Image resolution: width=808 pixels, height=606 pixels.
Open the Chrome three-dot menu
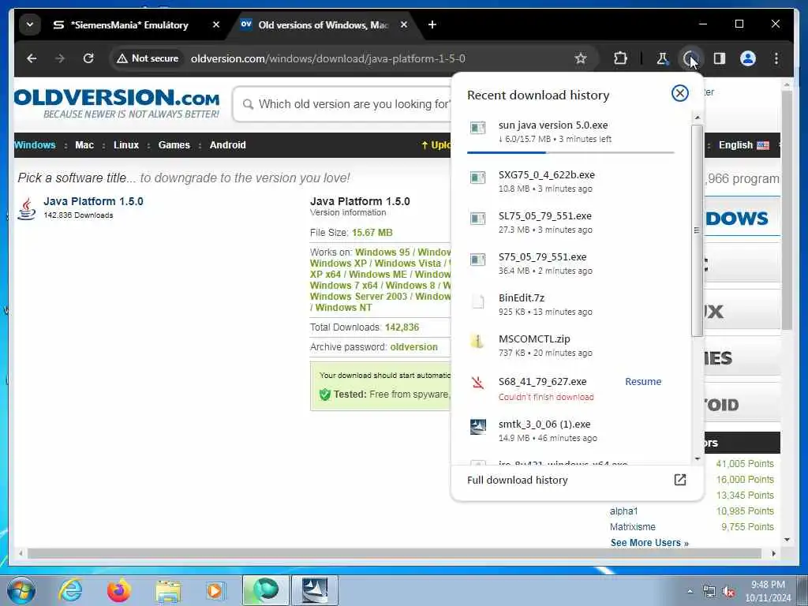[x=776, y=58]
